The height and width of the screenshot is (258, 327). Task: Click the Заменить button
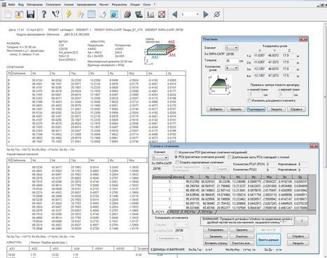point(216,236)
